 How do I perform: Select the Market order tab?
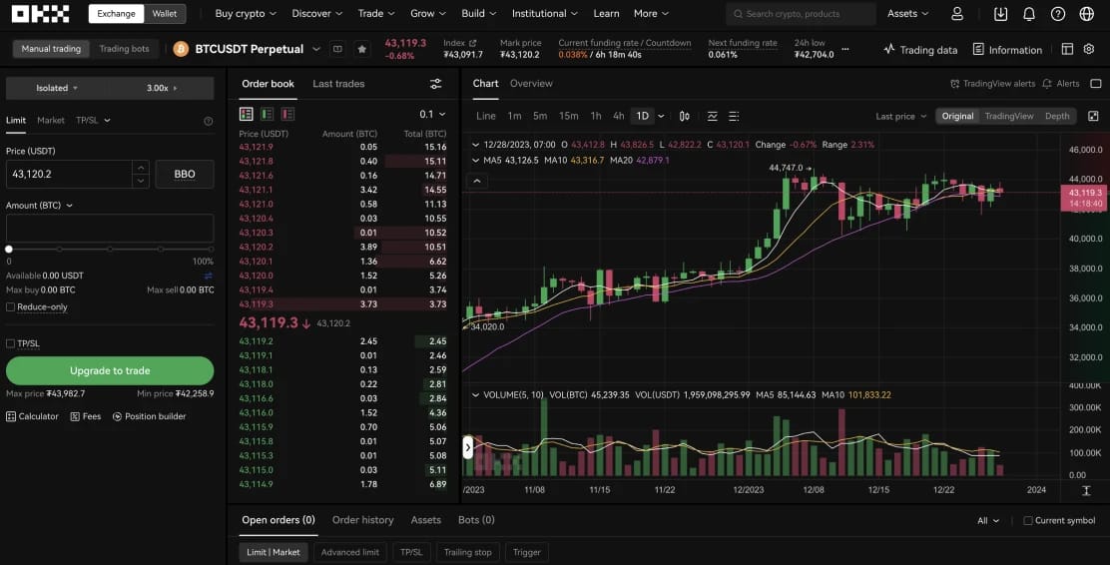(50, 121)
